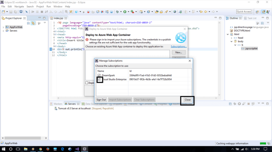
Task: Click Close in Manage Subscriptions dialog
Action: [x=187, y=100]
